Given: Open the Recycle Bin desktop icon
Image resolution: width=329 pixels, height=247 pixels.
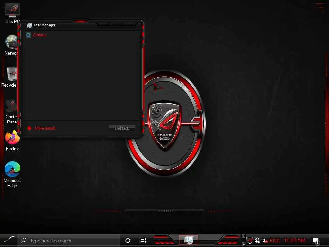Looking at the screenshot, I should click(x=9, y=77).
